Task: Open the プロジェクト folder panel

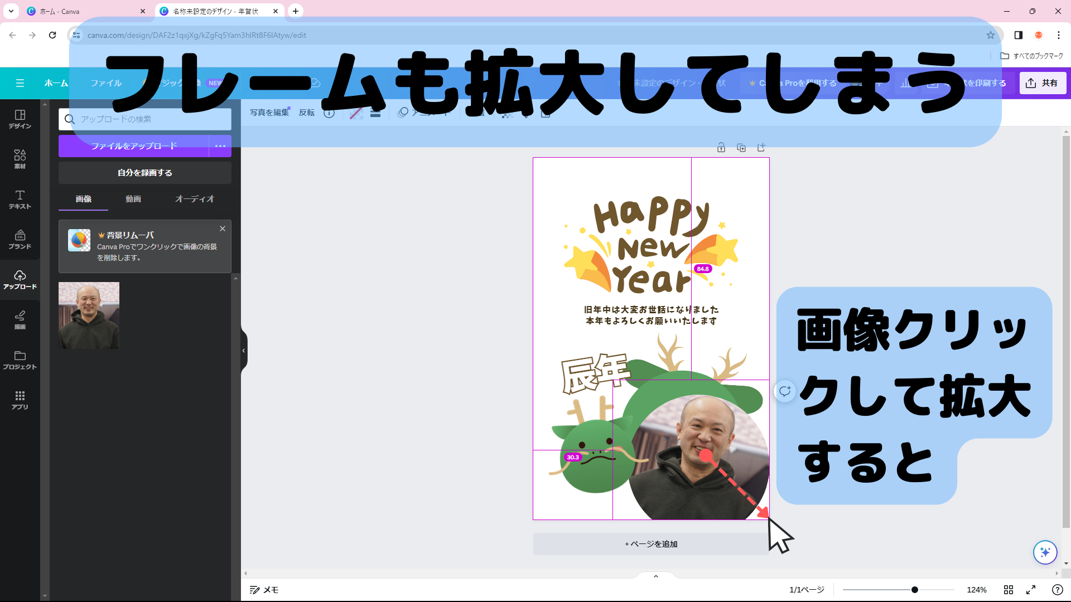Action: (20, 360)
